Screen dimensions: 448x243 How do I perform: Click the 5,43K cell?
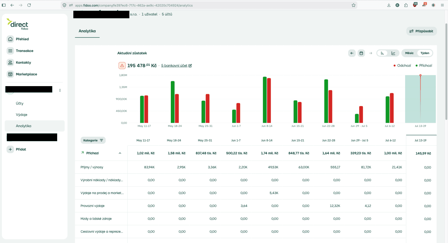[x=274, y=193]
